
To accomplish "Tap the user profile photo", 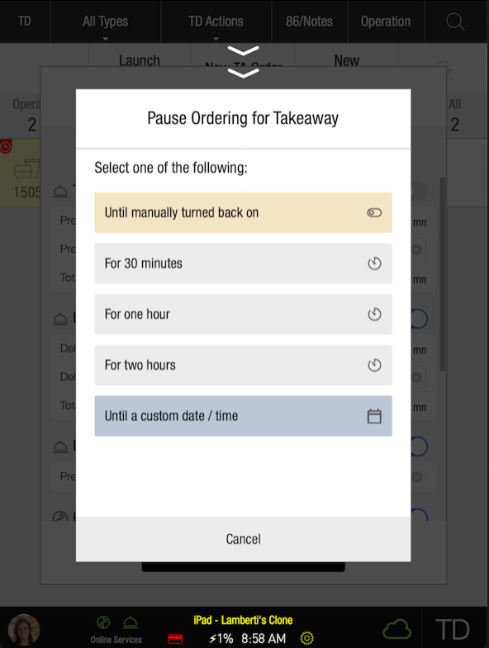I will click(24, 630).
